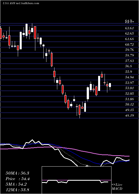Click the 63.61 price axis label
This screenshot has height=194, width=139.
point(130,28)
